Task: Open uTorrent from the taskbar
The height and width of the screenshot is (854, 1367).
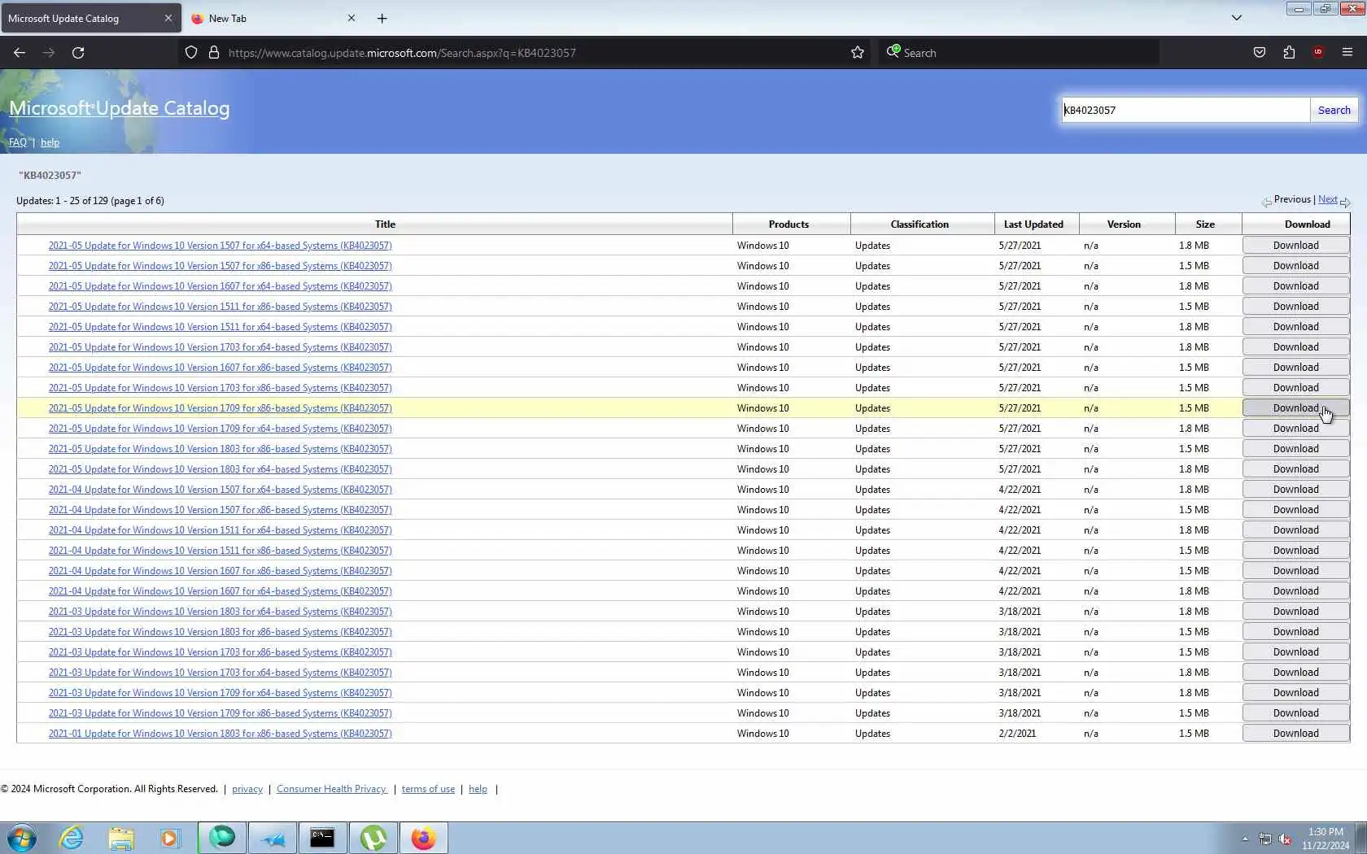Action: (x=373, y=838)
